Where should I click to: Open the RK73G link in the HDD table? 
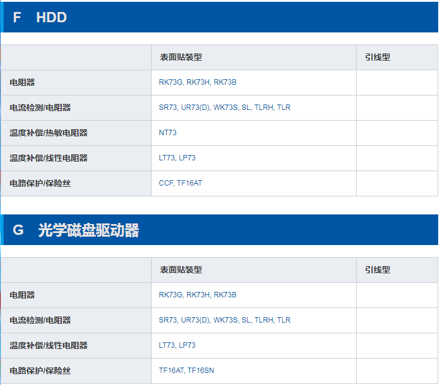tap(170, 82)
